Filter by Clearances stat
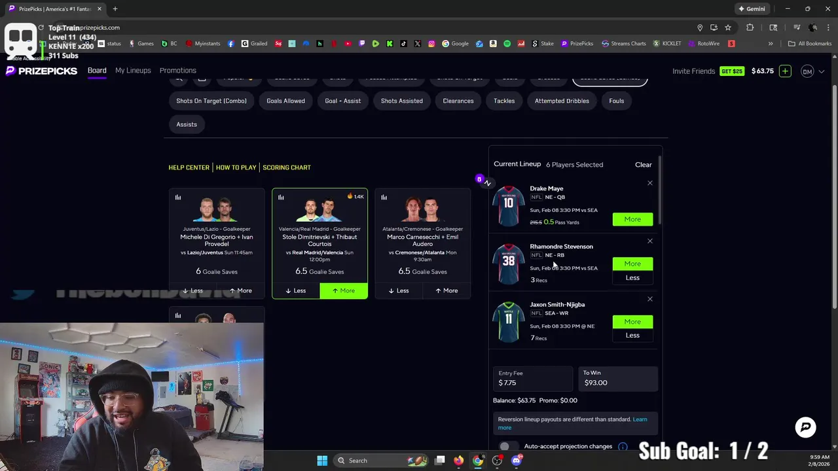The image size is (838, 471). (x=458, y=101)
